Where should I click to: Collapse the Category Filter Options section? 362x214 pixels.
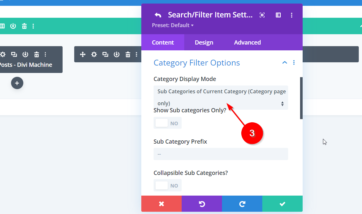pyautogui.click(x=285, y=63)
